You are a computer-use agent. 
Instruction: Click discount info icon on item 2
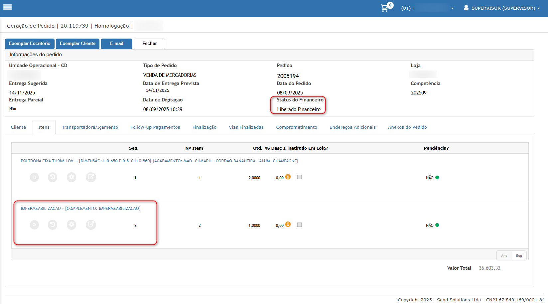[x=288, y=225]
